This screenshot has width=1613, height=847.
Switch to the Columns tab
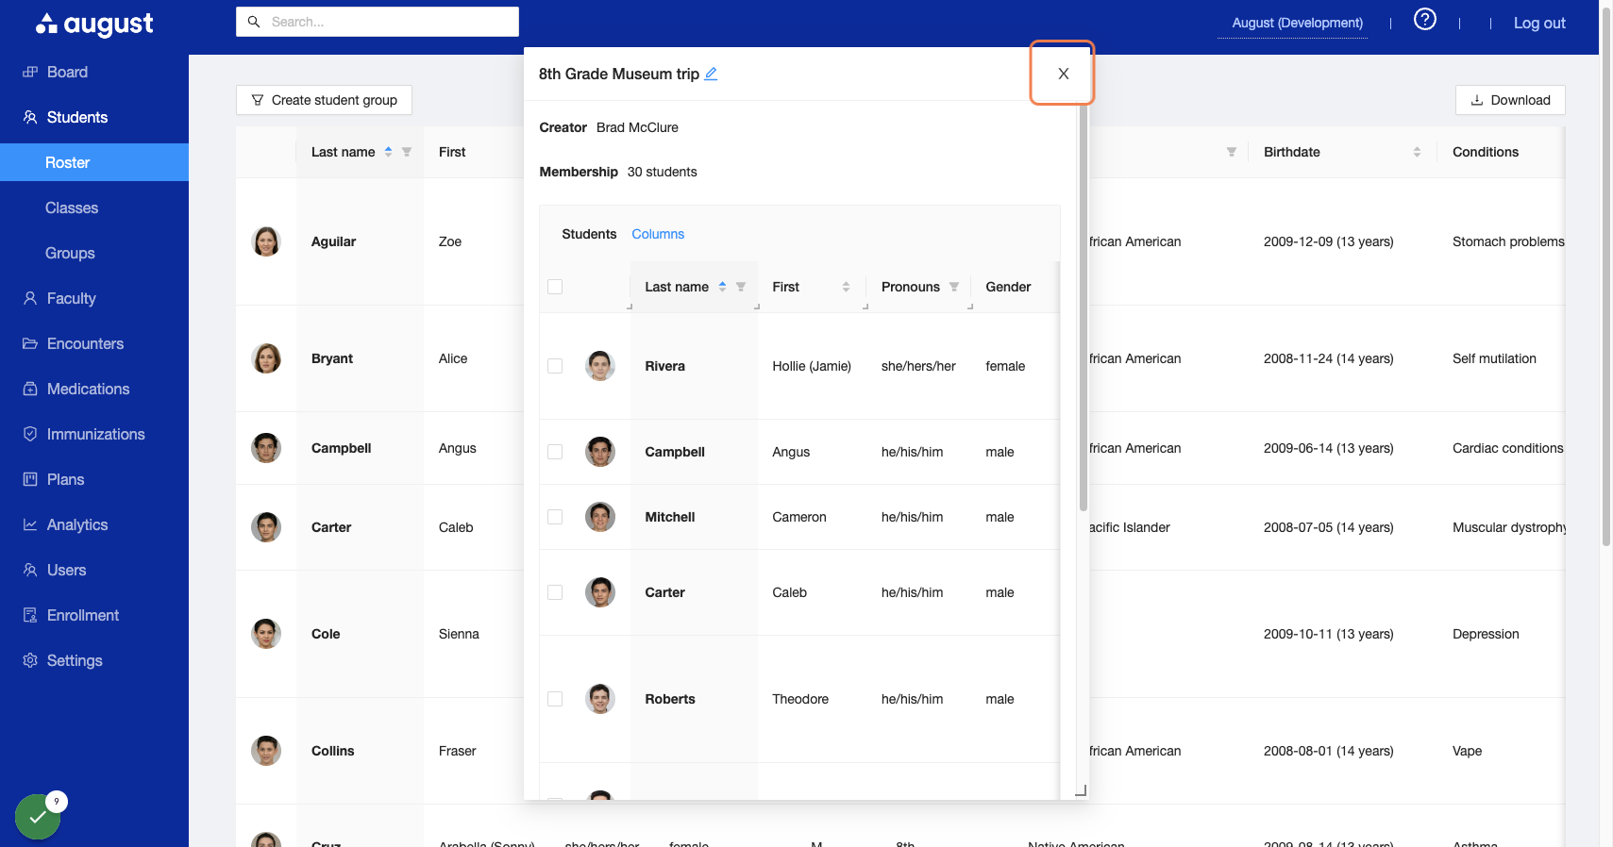pos(658,234)
